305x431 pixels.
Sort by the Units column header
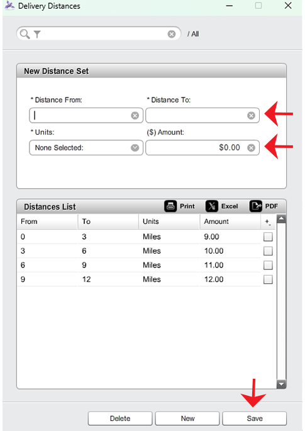[x=169, y=221]
